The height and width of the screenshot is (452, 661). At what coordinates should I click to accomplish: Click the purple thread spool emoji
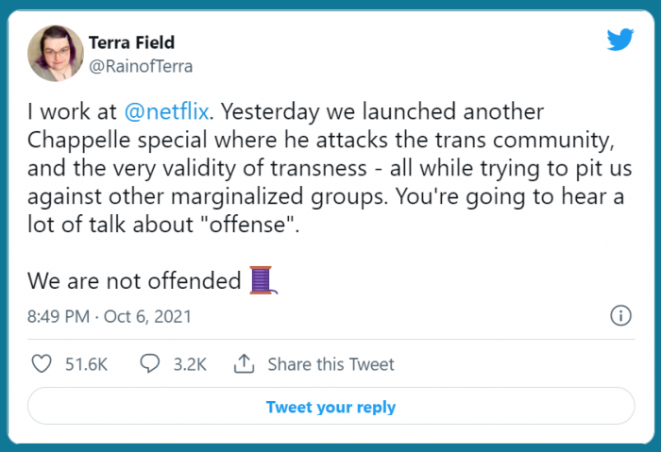tap(262, 280)
